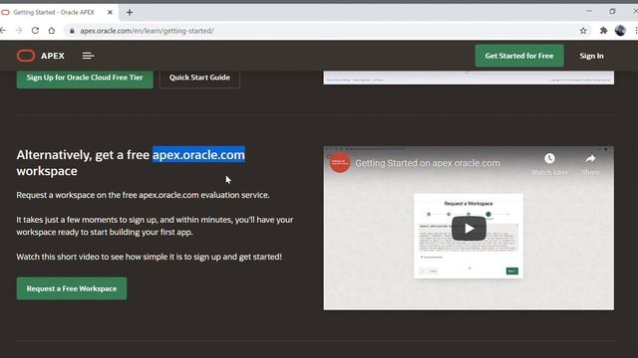Image resolution: width=638 pixels, height=358 pixels.
Task: Open the Oracle channel avatar on video
Action: 340,163
